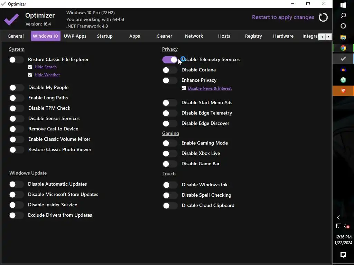Click the network tray icon

(x=338, y=226)
